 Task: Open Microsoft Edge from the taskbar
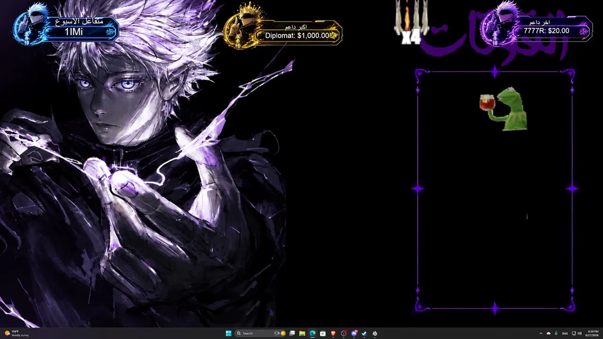(x=312, y=333)
